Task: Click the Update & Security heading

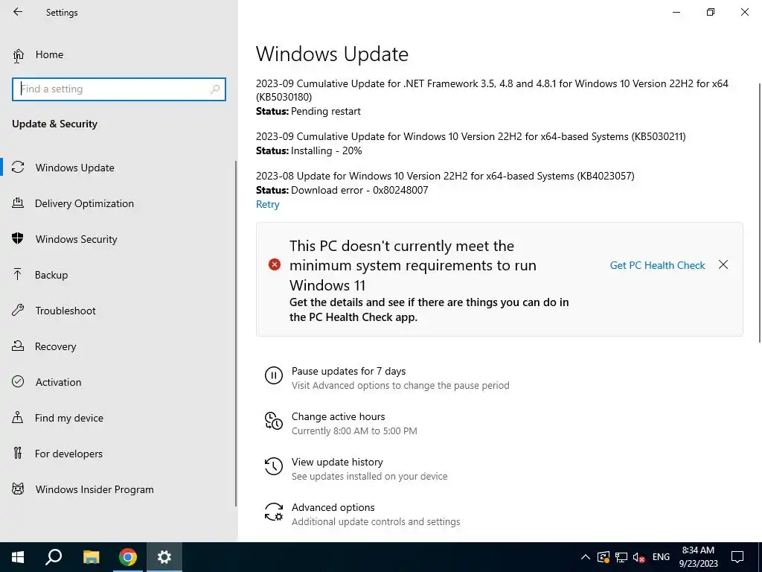Action: (x=54, y=124)
